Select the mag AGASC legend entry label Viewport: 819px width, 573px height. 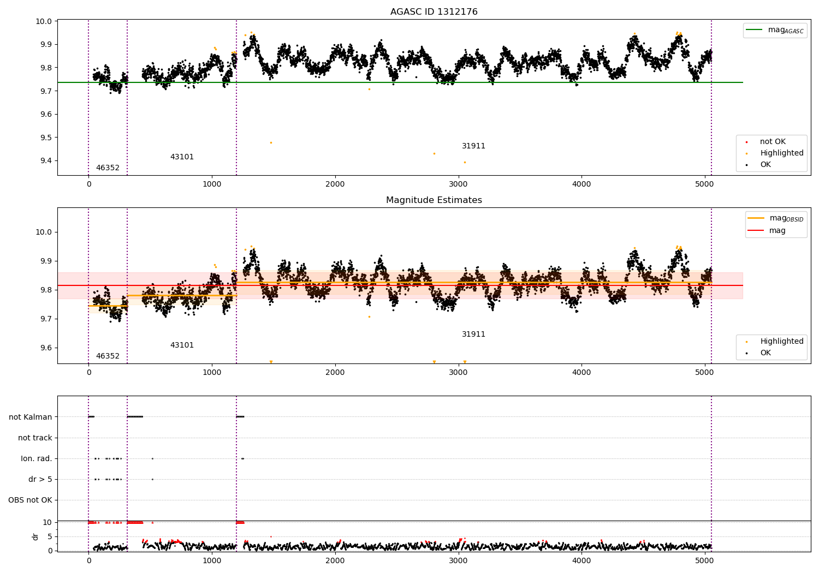(x=786, y=30)
